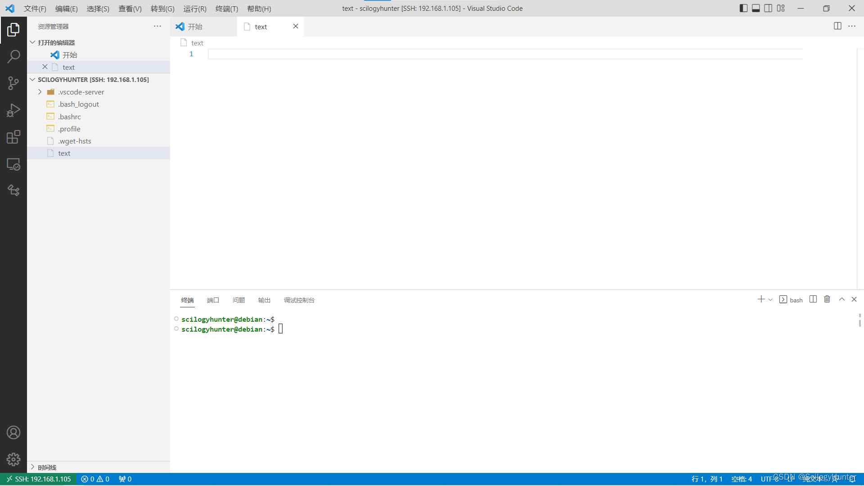Image resolution: width=864 pixels, height=486 pixels.
Task: Open the Search view in activity bar
Action: (13, 56)
